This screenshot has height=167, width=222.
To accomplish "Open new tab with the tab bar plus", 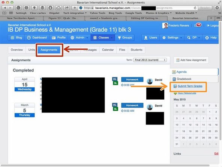I will click(x=211, y=18).
